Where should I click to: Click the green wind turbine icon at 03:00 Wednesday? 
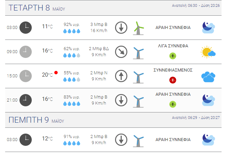click(138, 28)
